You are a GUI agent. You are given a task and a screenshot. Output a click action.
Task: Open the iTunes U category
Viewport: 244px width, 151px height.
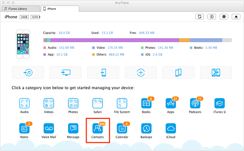(x=219, y=103)
